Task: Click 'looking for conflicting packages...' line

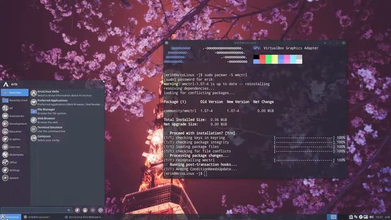Action: 199,93
